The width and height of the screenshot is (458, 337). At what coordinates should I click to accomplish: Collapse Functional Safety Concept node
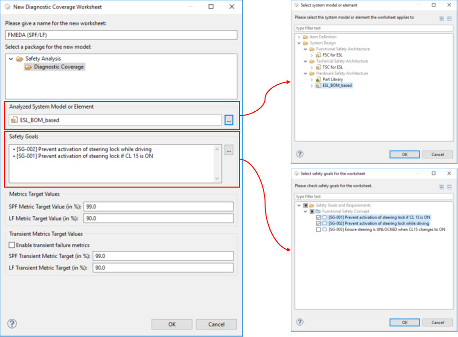tap(305, 212)
